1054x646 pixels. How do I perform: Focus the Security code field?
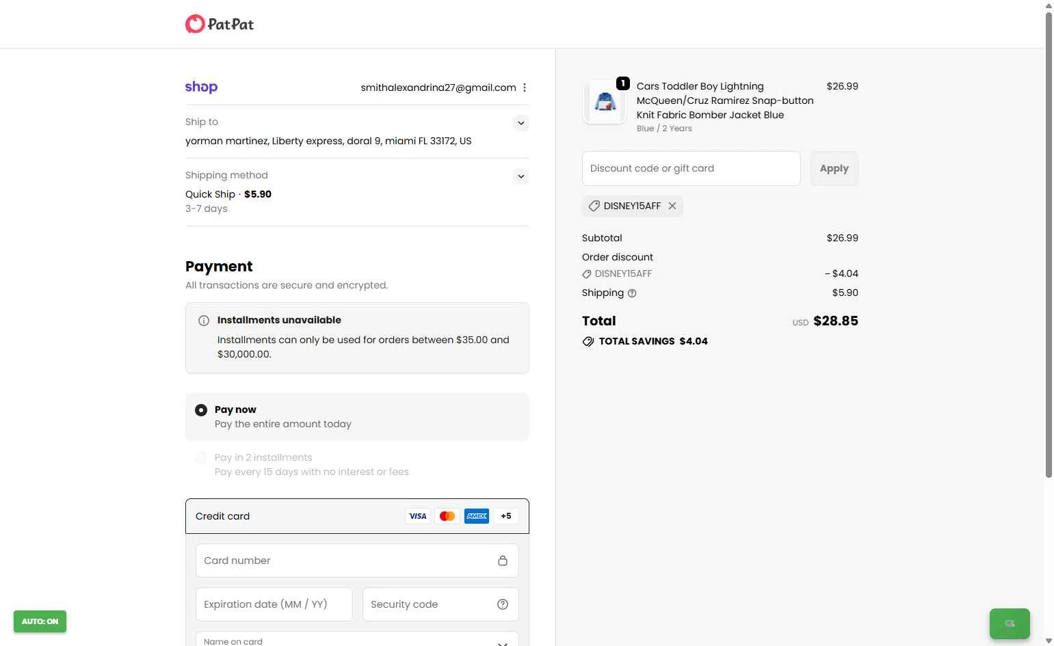click(440, 604)
